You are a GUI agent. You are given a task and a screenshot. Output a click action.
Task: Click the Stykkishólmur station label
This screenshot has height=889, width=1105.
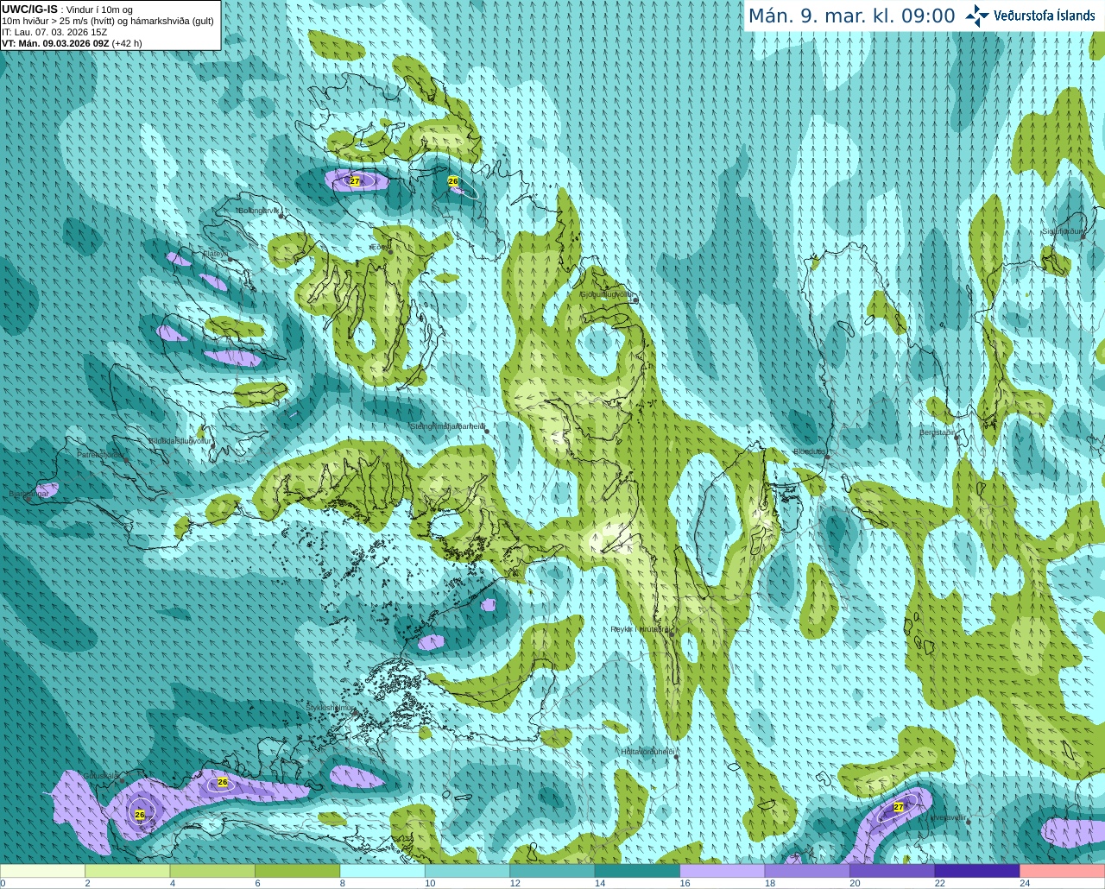tap(331, 708)
